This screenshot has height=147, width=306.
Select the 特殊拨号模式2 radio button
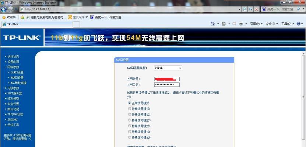point(129,115)
